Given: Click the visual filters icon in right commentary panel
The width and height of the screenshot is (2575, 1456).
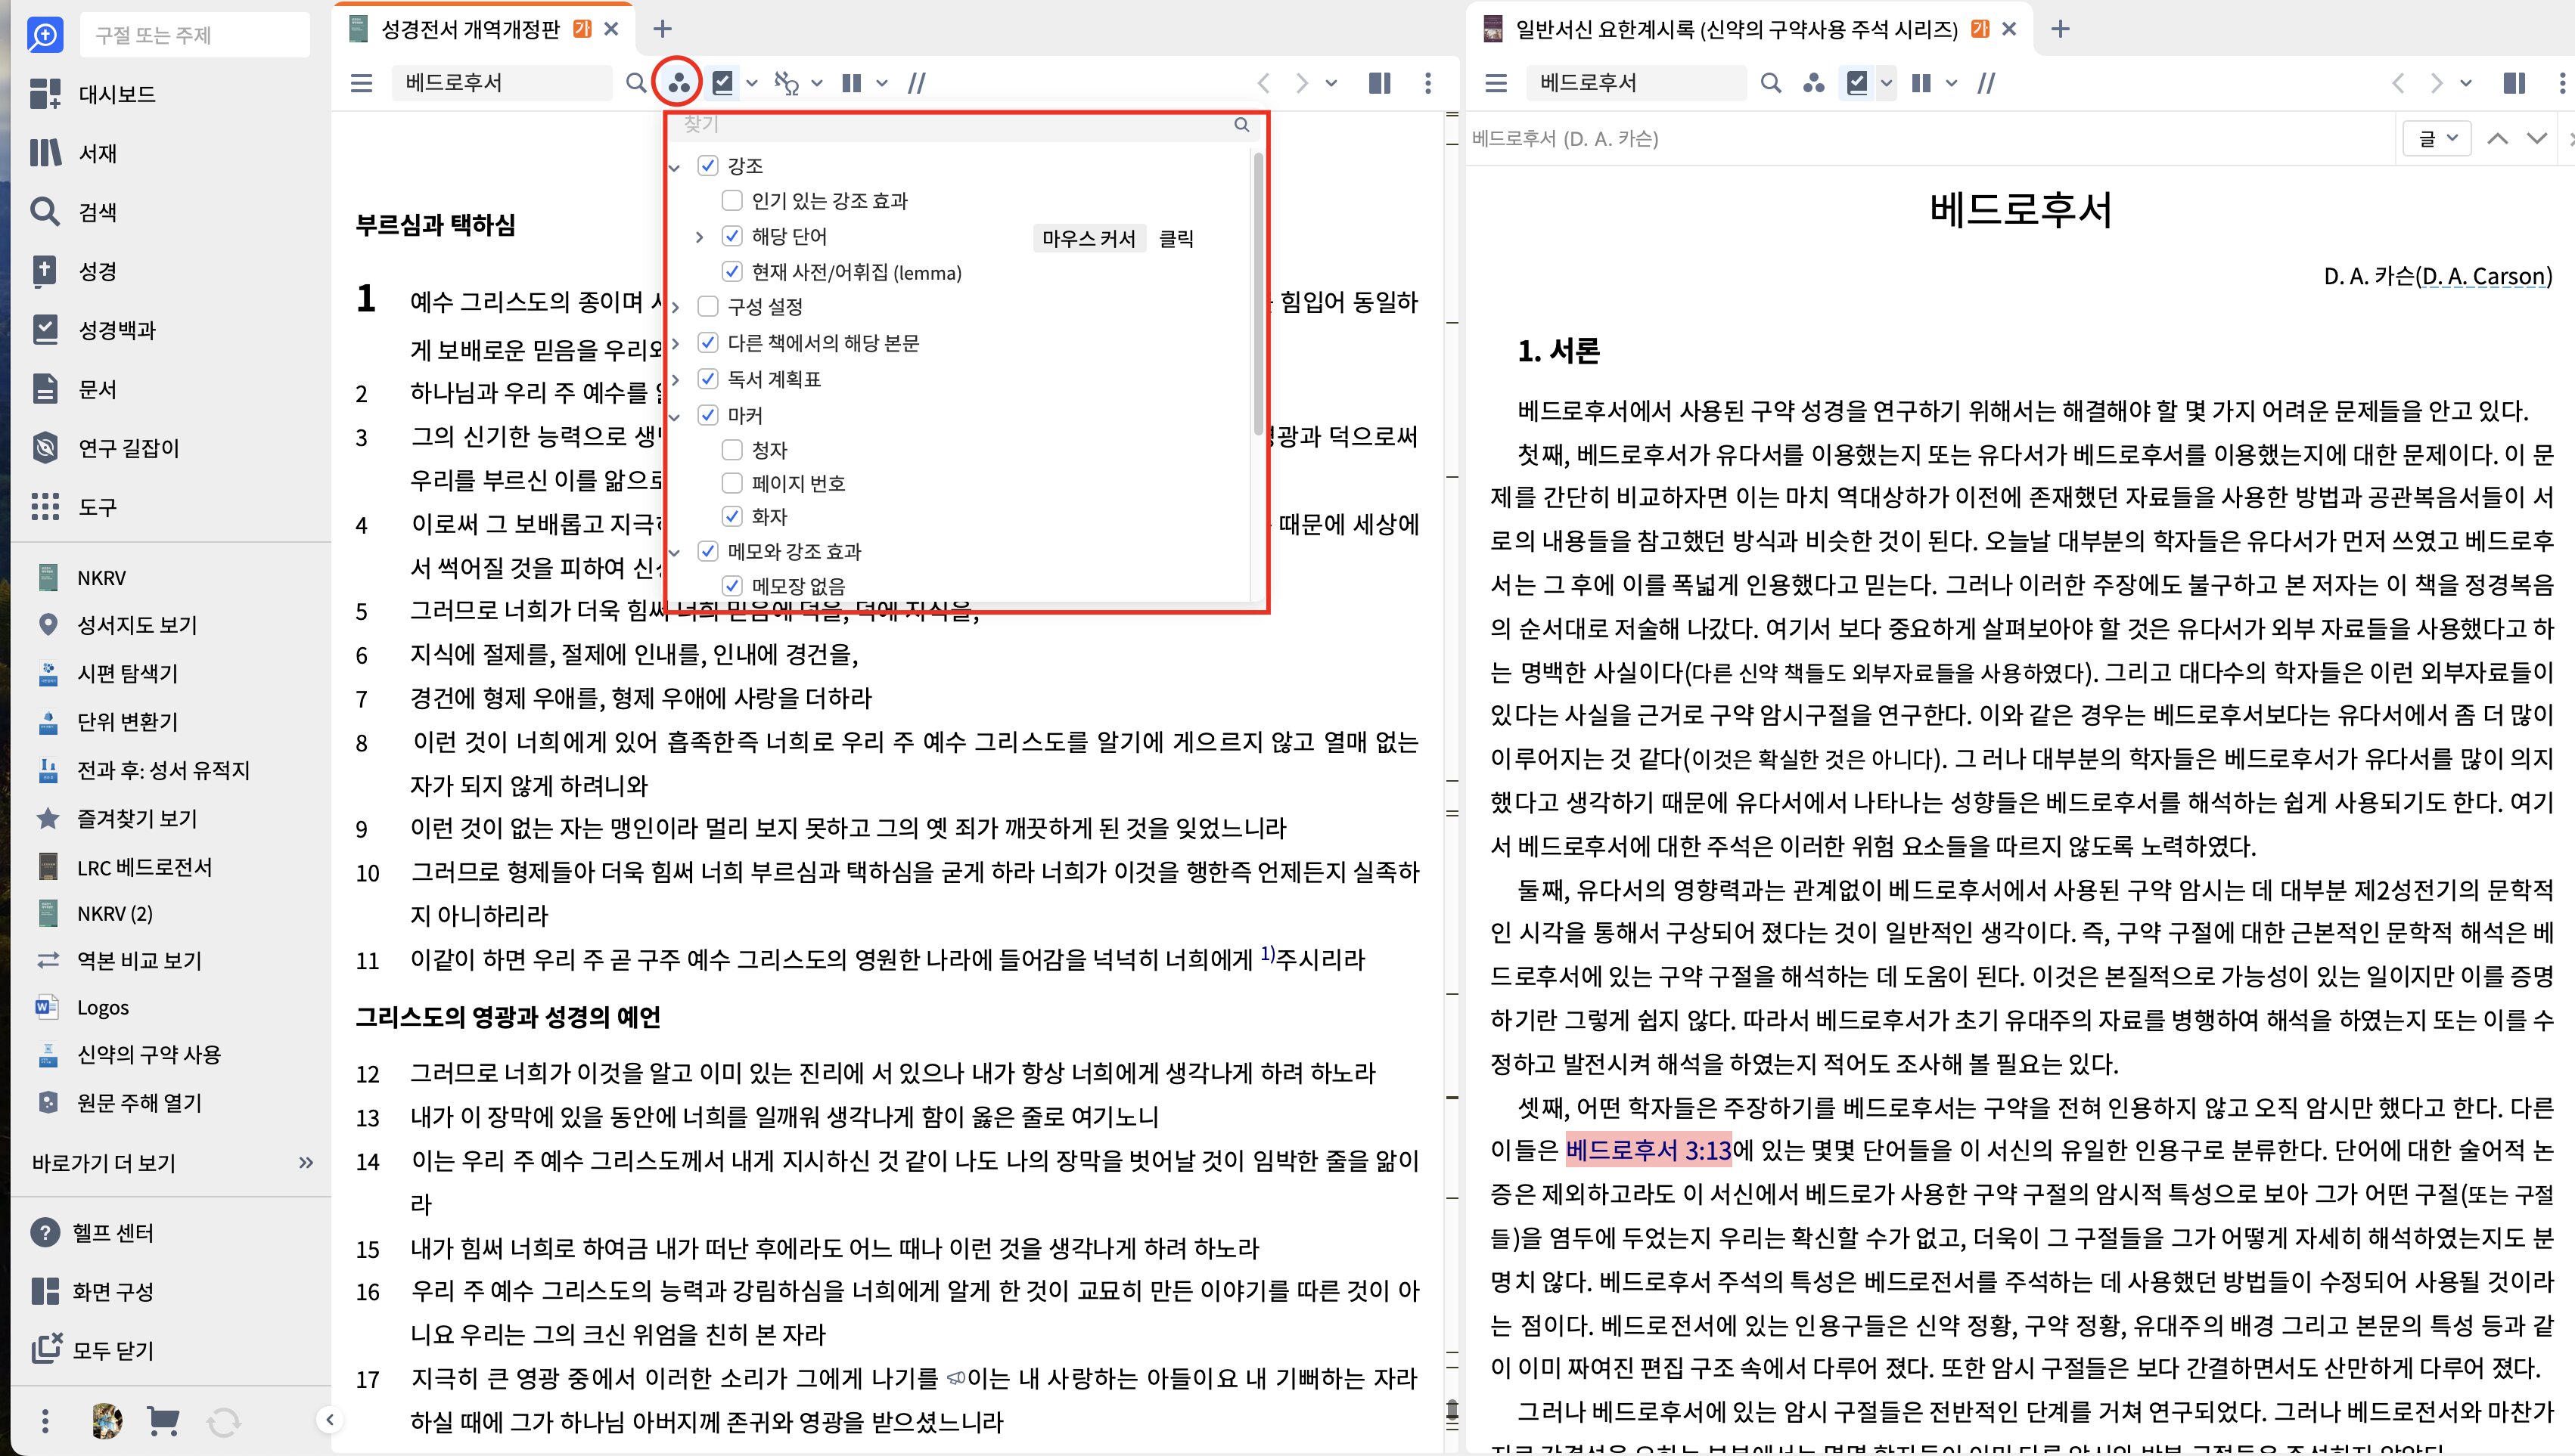Looking at the screenshot, I should coord(1814,83).
